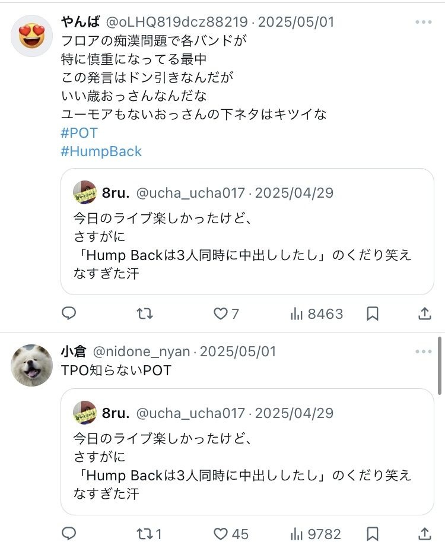Open more options for 小倉's post
445x551 pixels.
[x=424, y=351]
